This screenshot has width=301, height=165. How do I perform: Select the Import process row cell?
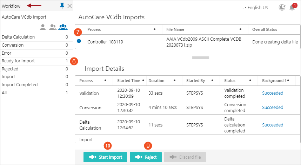pos(86,140)
